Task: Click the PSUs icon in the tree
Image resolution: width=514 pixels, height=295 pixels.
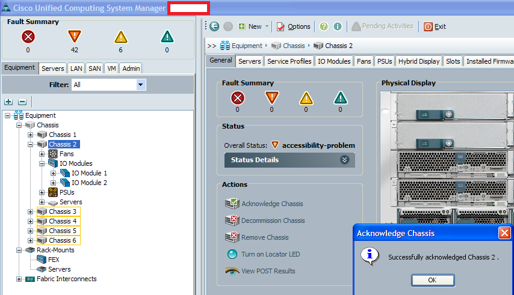Action: coord(53,192)
